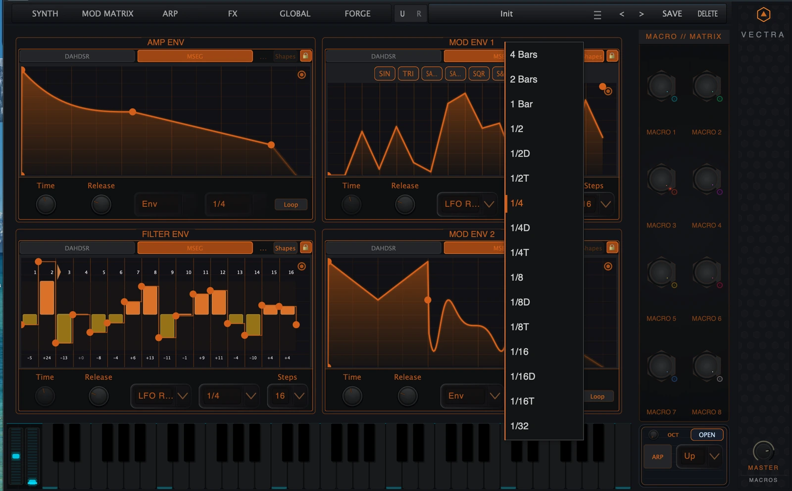Viewport: 792px width, 491px height.
Task: Select the SIN shape preset
Action: [385, 74]
